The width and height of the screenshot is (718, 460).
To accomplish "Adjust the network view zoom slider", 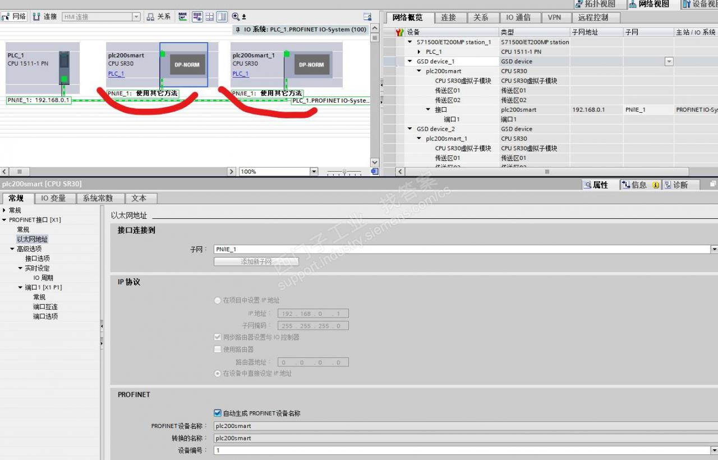I will point(344,171).
